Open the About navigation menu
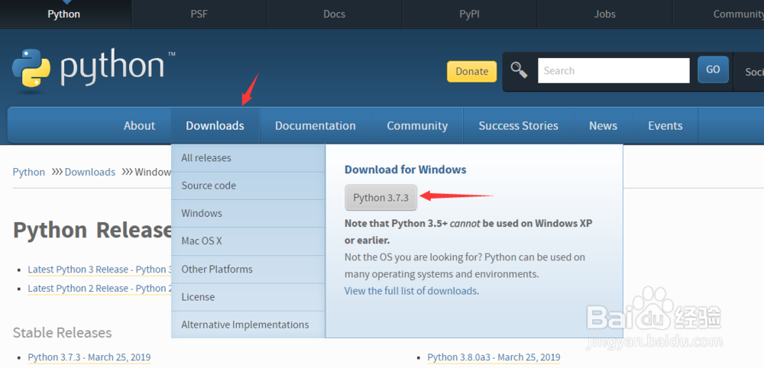Screen dimensions: 764x368 click(139, 125)
